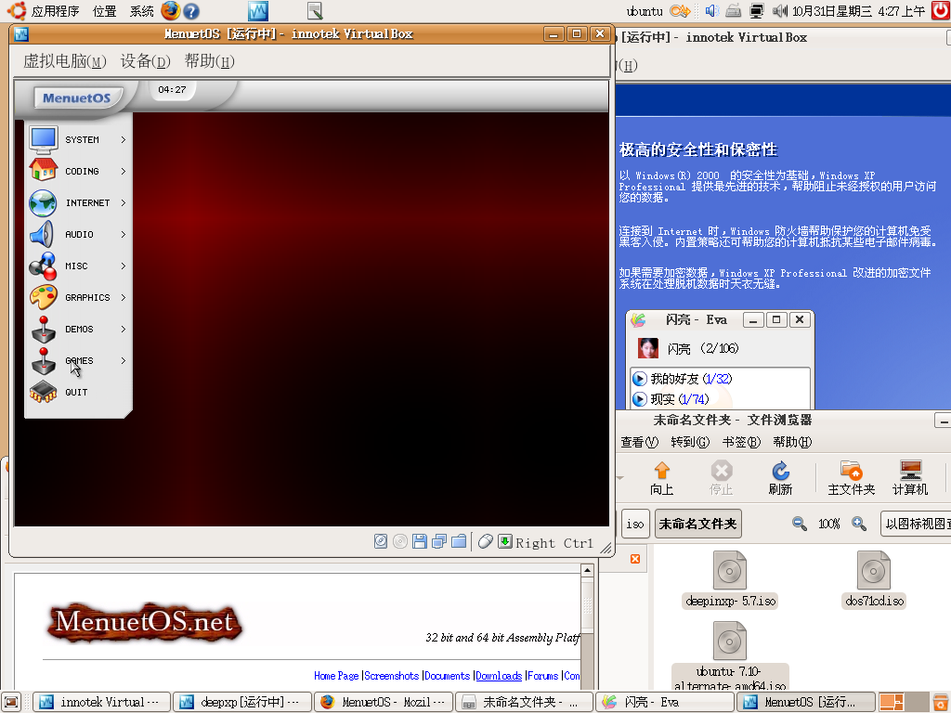Click the SYSTEM monitor icon in MenuetOS menu
Screen dimensions: 951x713
[44, 139]
